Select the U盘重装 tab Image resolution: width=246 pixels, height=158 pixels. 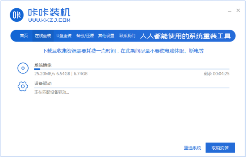pyautogui.click(x=64, y=36)
